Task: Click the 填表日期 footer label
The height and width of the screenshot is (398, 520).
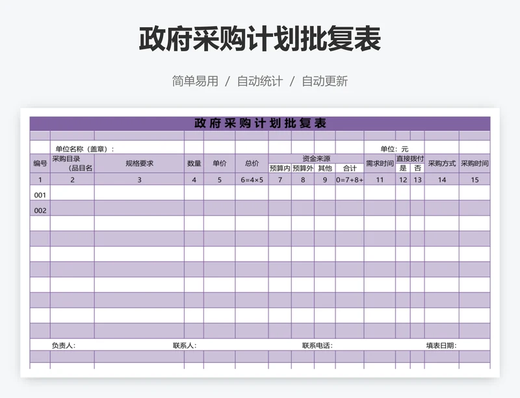Action: [441, 345]
